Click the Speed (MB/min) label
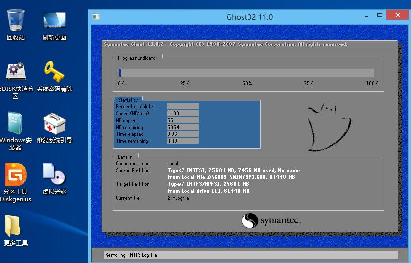 (x=133, y=113)
